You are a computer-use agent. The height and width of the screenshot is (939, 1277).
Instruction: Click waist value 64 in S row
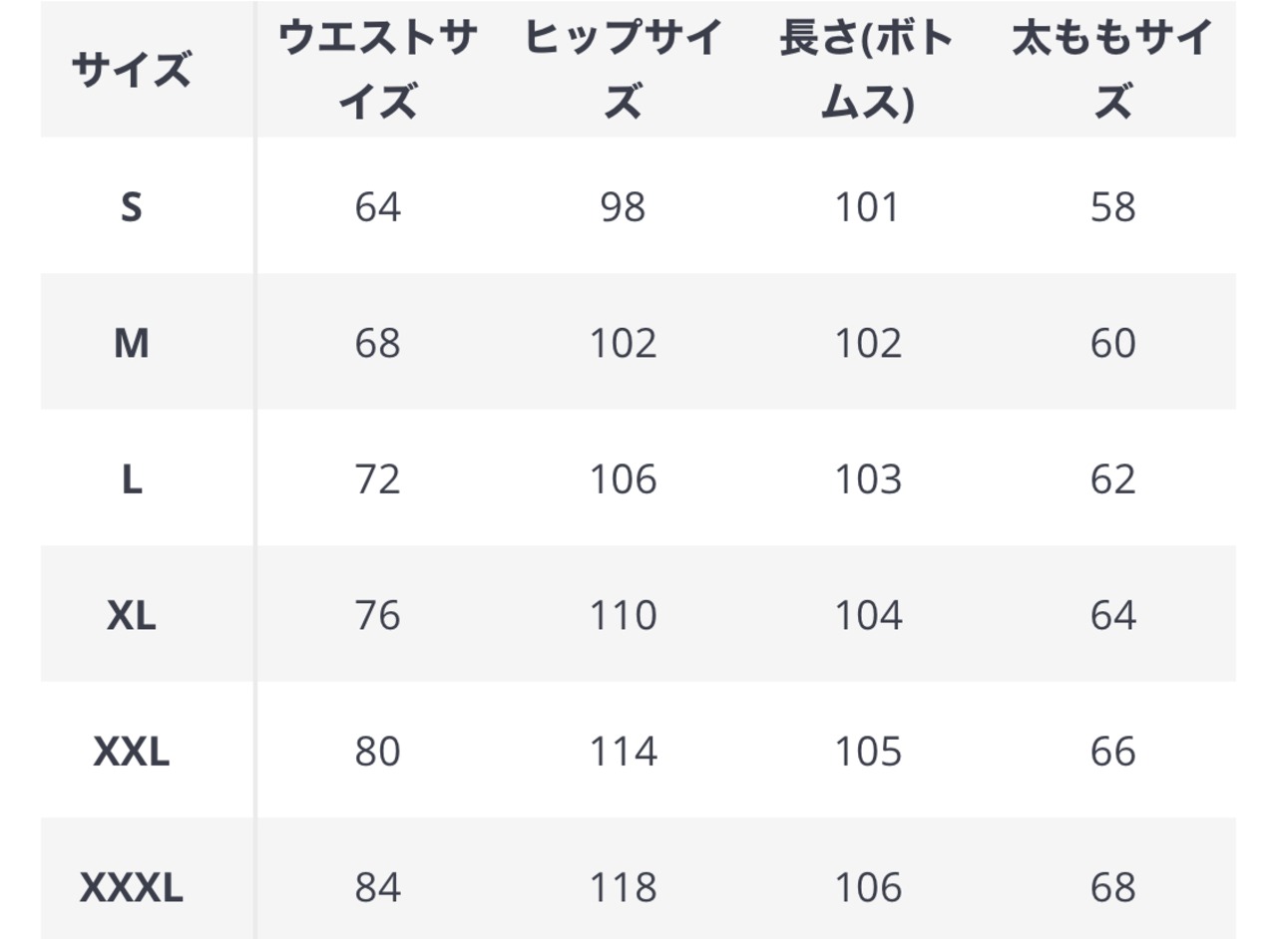coord(377,207)
